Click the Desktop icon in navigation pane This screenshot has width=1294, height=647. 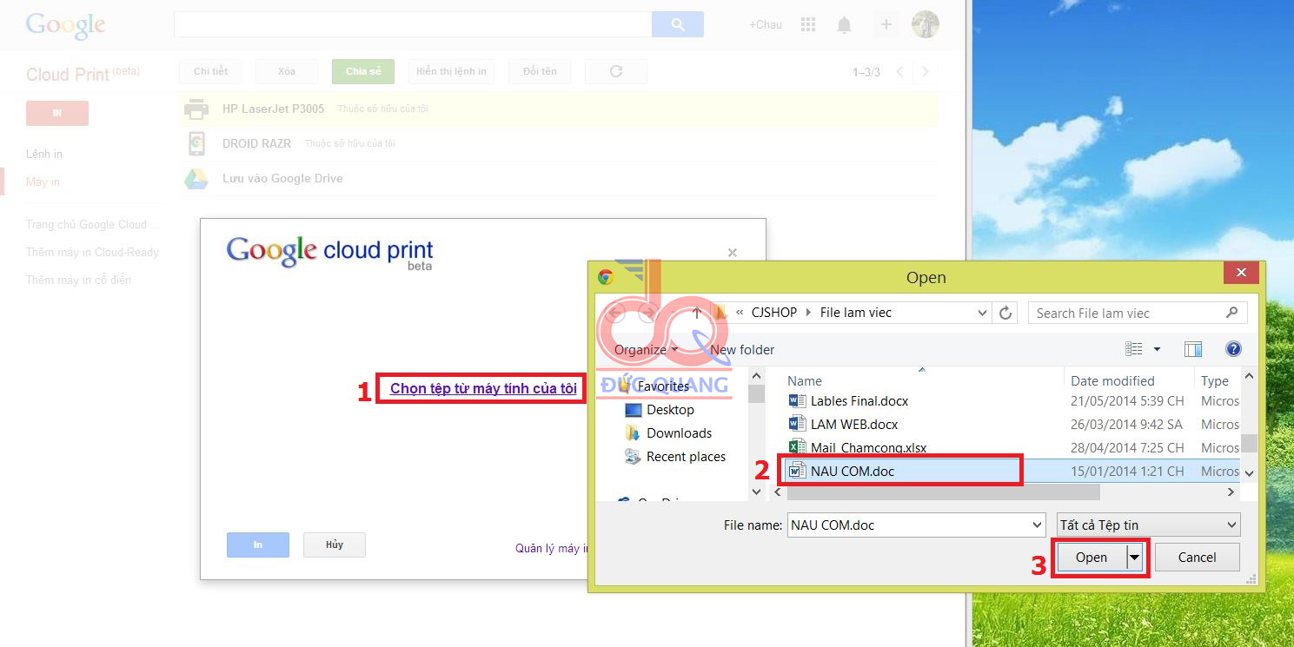click(634, 410)
